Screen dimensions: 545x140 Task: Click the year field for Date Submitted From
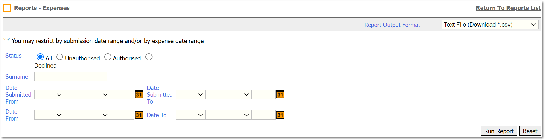(122, 94)
